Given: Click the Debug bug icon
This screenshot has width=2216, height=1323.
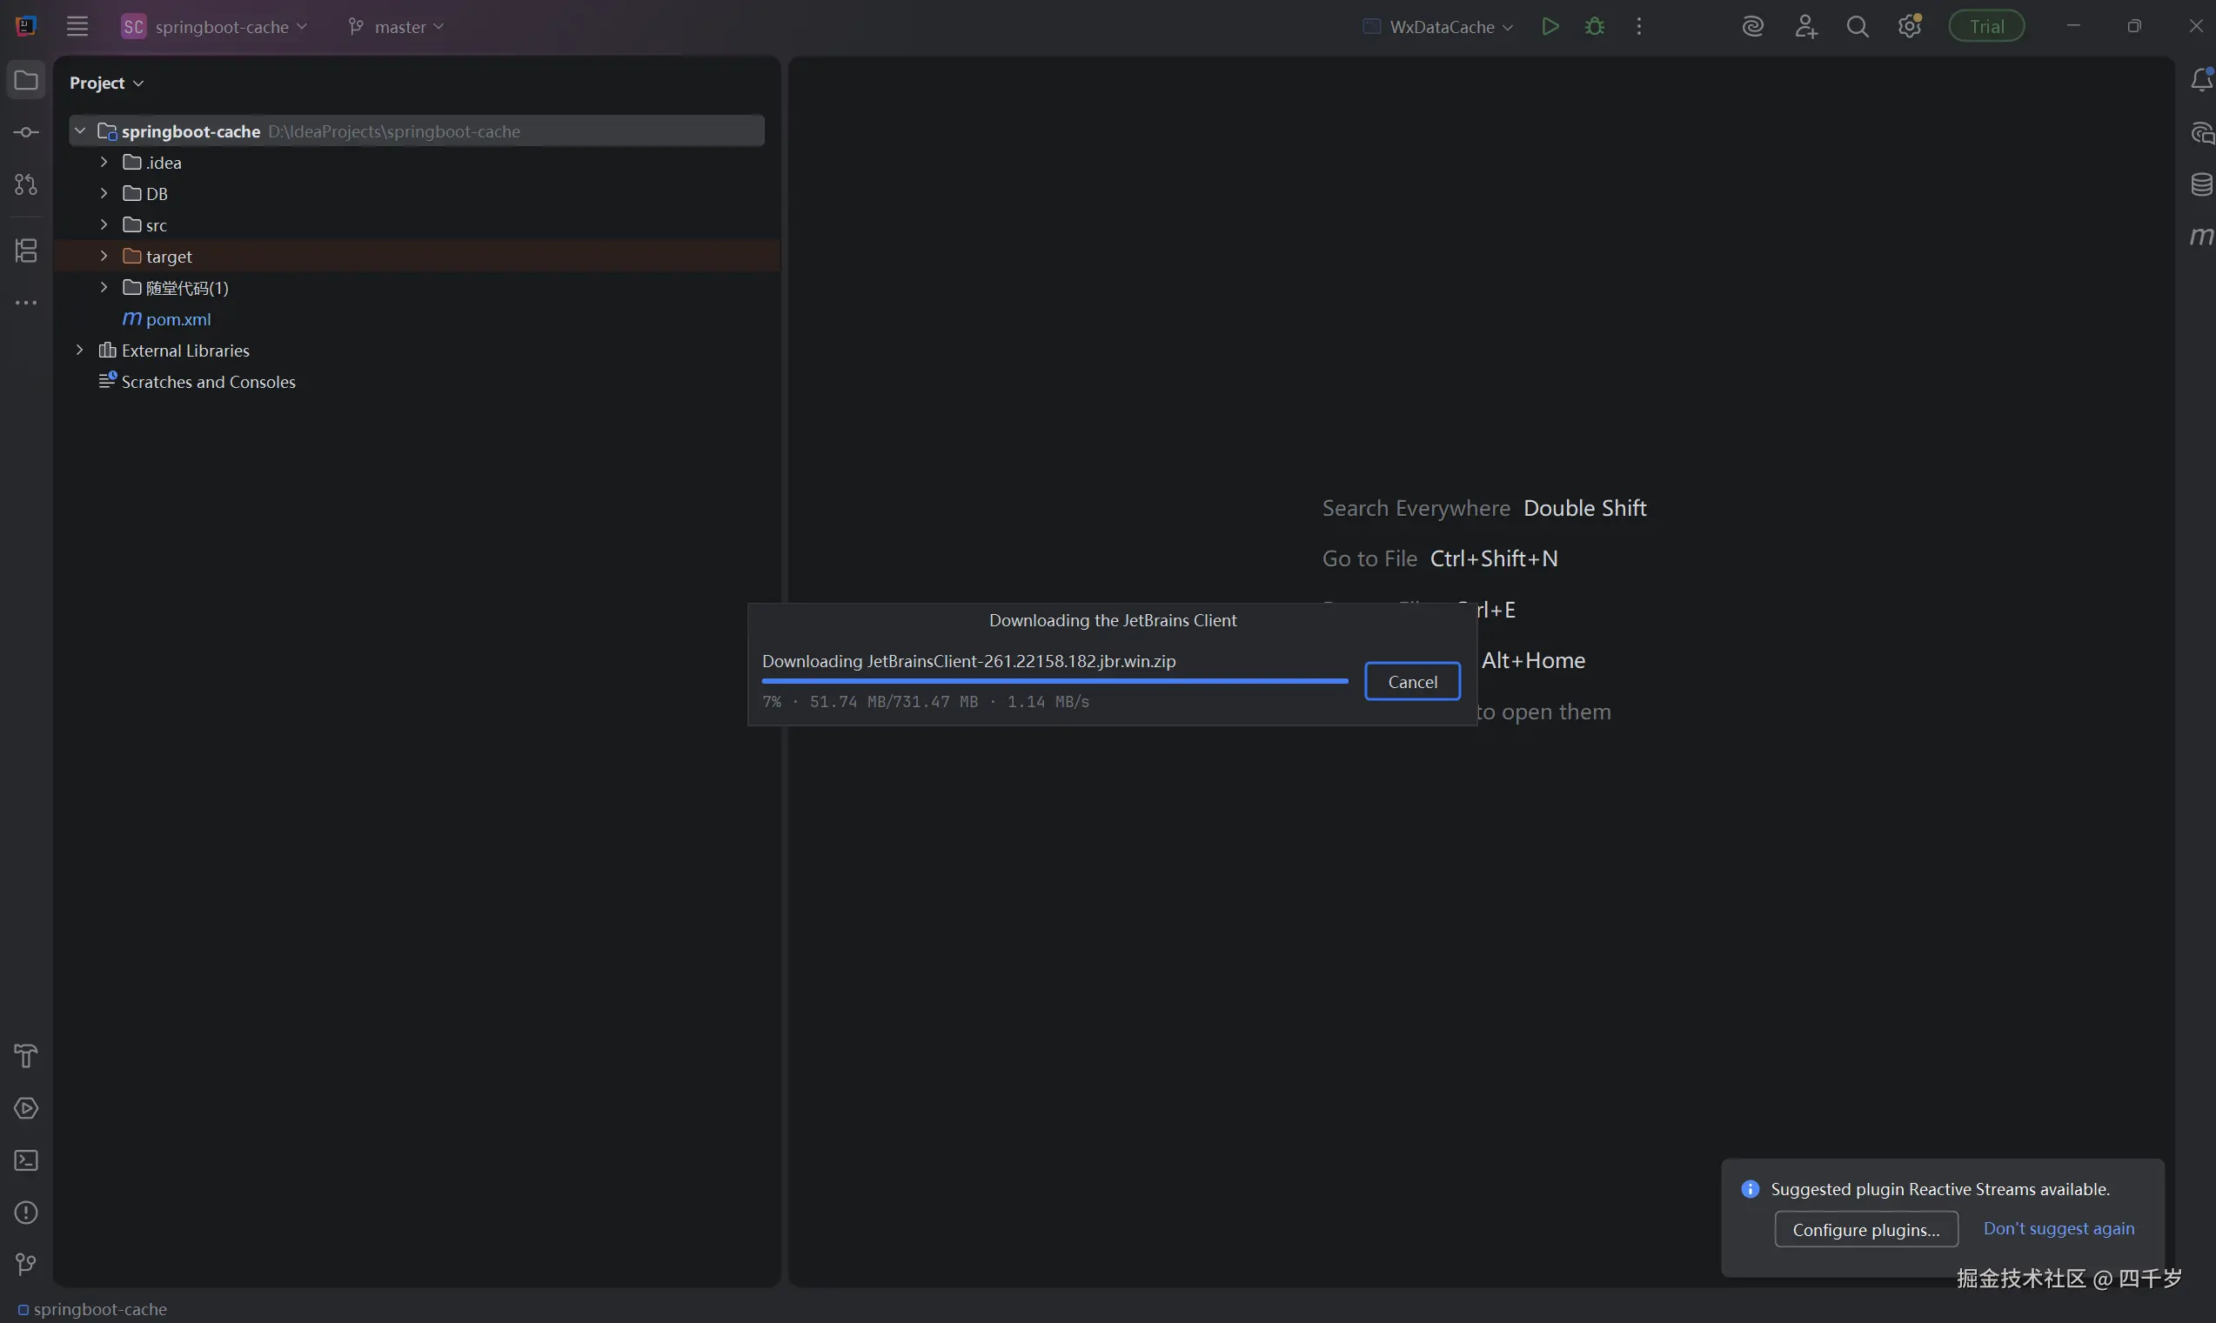Looking at the screenshot, I should coord(1595,27).
